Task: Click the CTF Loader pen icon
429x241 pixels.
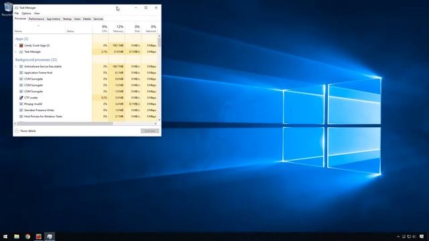Action: pyautogui.click(x=21, y=98)
